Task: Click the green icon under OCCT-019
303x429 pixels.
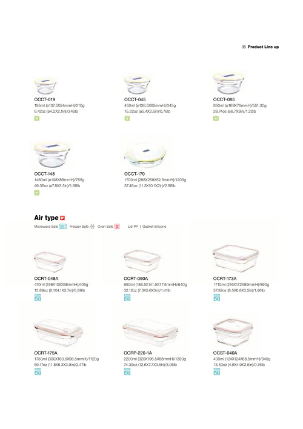Action: point(37,119)
